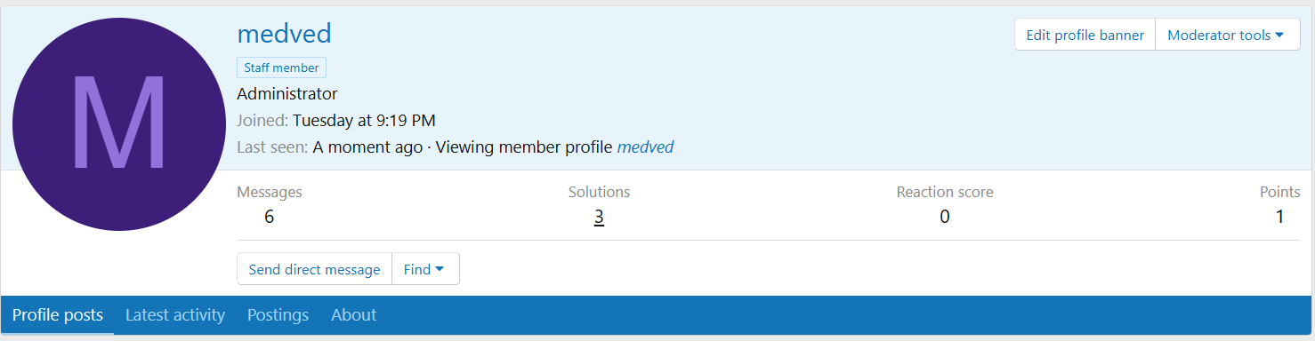View the About tab

point(353,314)
